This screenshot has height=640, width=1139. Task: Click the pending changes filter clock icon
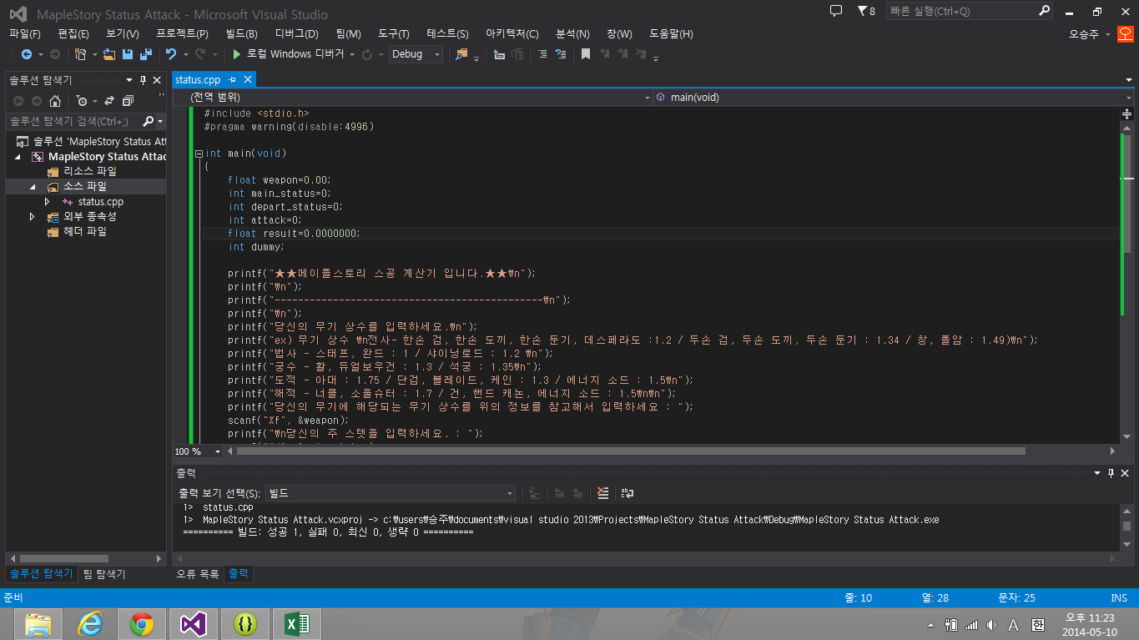81,100
